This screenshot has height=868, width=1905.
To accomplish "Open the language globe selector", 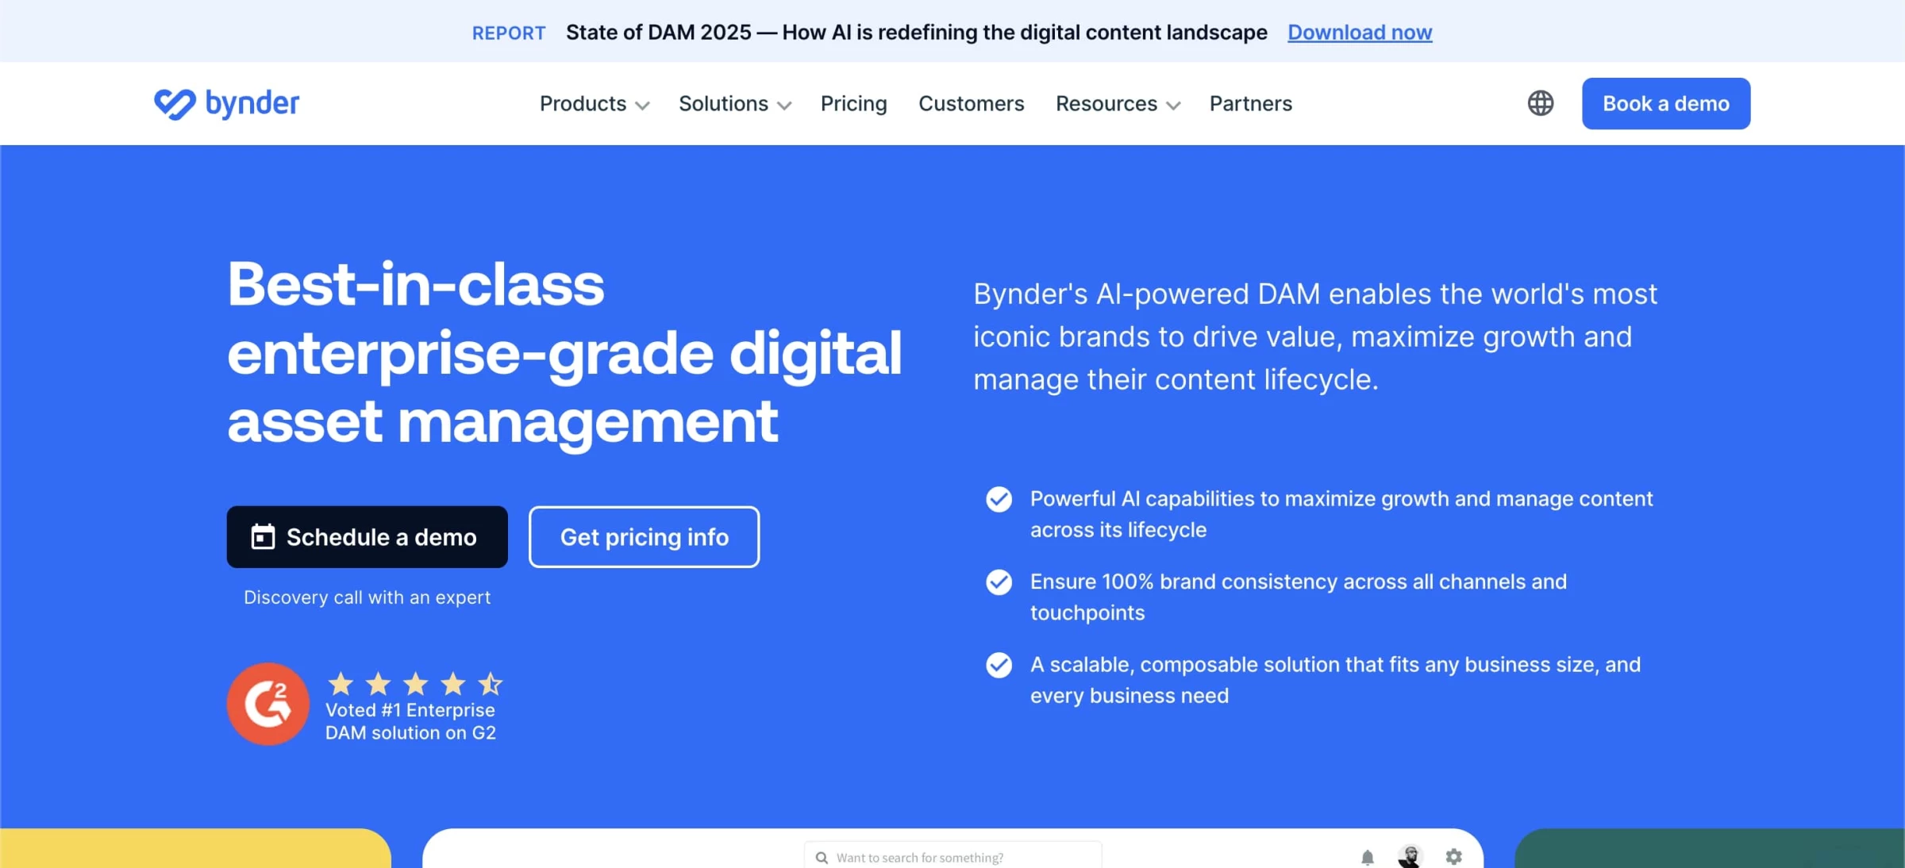I will coord(1540,103).
